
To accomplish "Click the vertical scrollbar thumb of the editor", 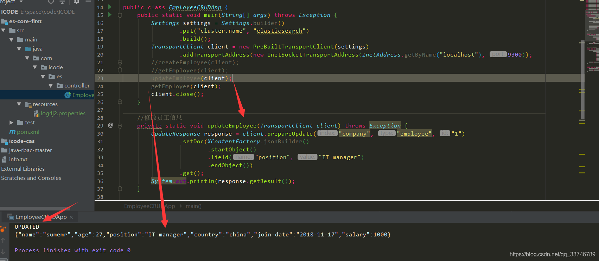I will pos(583,80).
